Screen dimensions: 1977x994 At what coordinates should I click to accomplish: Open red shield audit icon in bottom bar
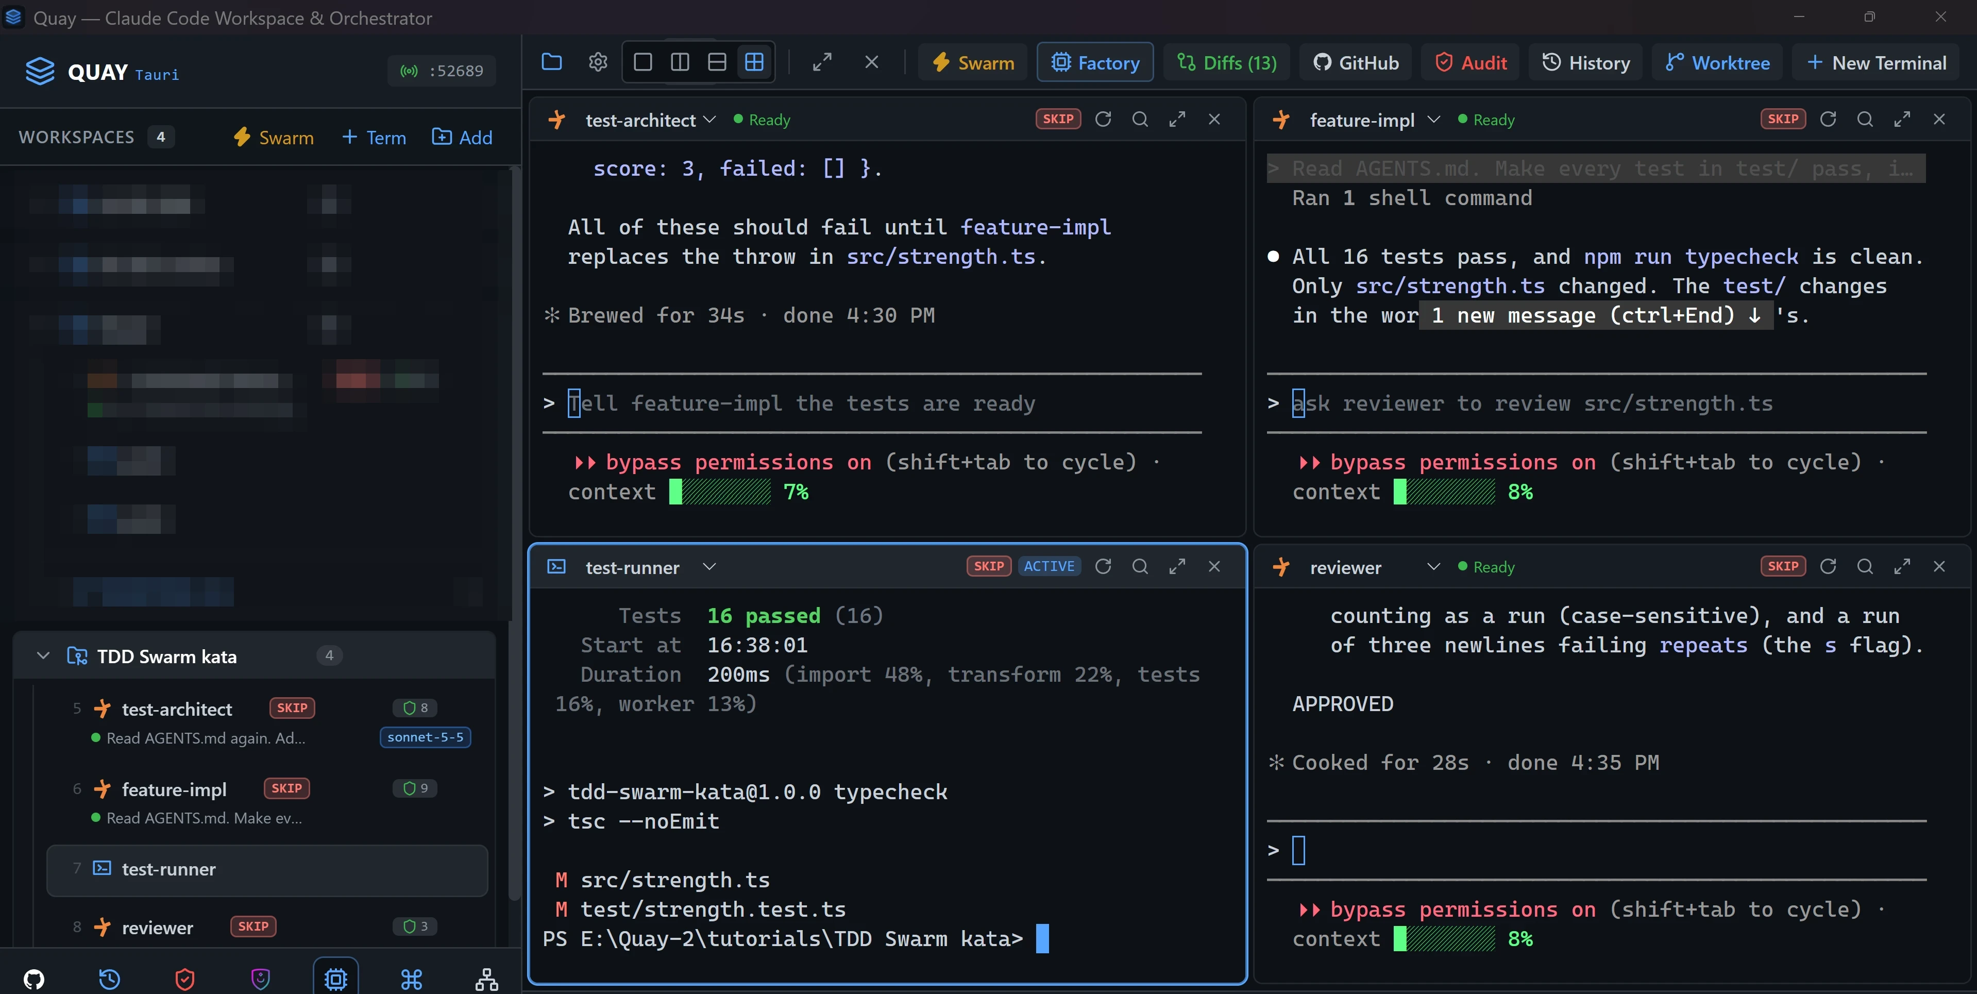(x=185, y=979)
